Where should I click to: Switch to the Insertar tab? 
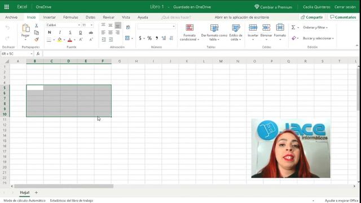tap(50, 17)
